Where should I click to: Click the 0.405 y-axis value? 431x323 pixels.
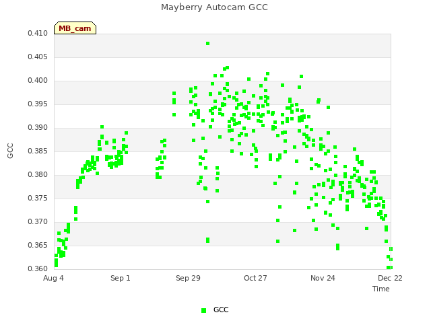pos(38,57)
